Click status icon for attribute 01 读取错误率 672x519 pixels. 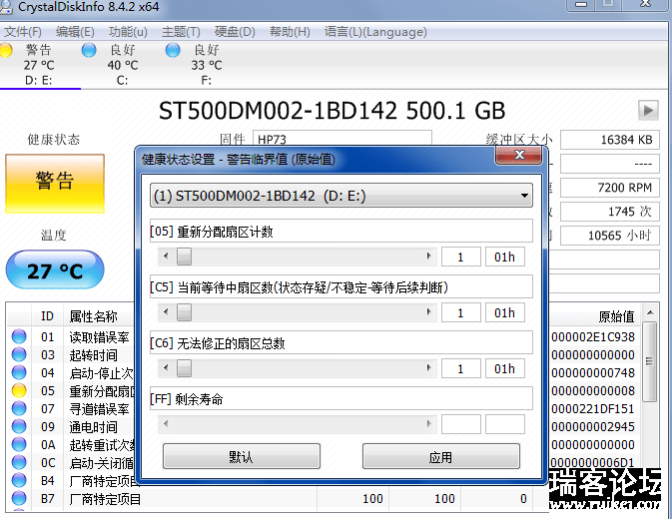pyautogui.click(x=19, y=336)
